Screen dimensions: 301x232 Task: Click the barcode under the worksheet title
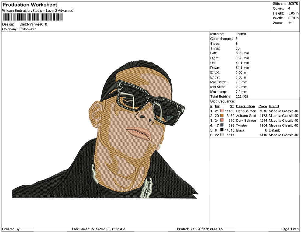[33, 17]
